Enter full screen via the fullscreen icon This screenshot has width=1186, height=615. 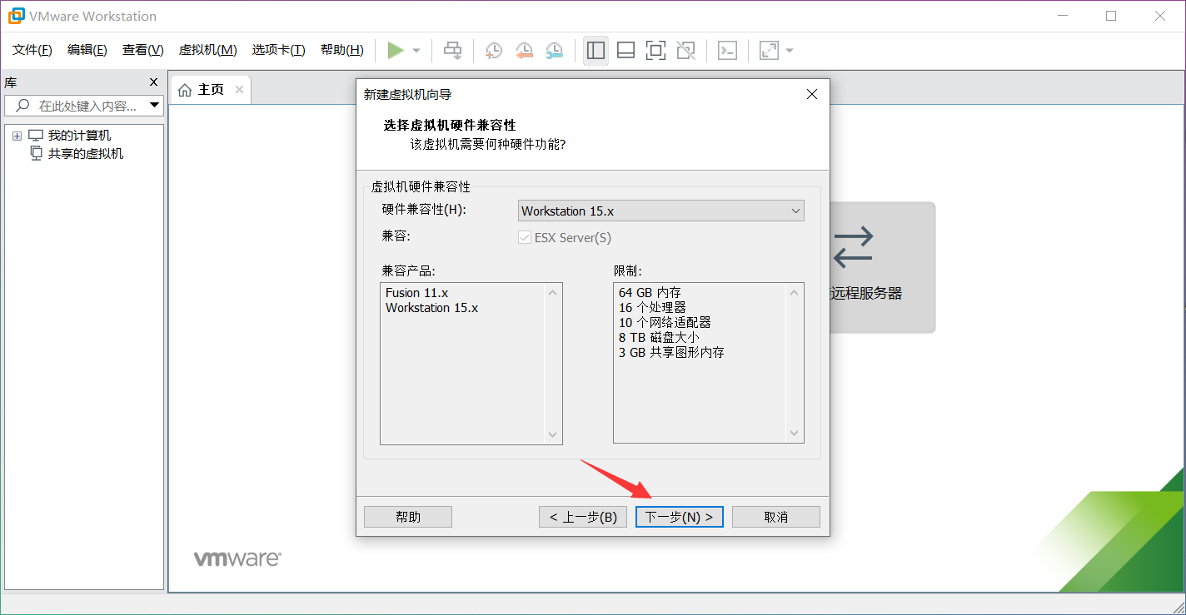click(x=655, y=50)
